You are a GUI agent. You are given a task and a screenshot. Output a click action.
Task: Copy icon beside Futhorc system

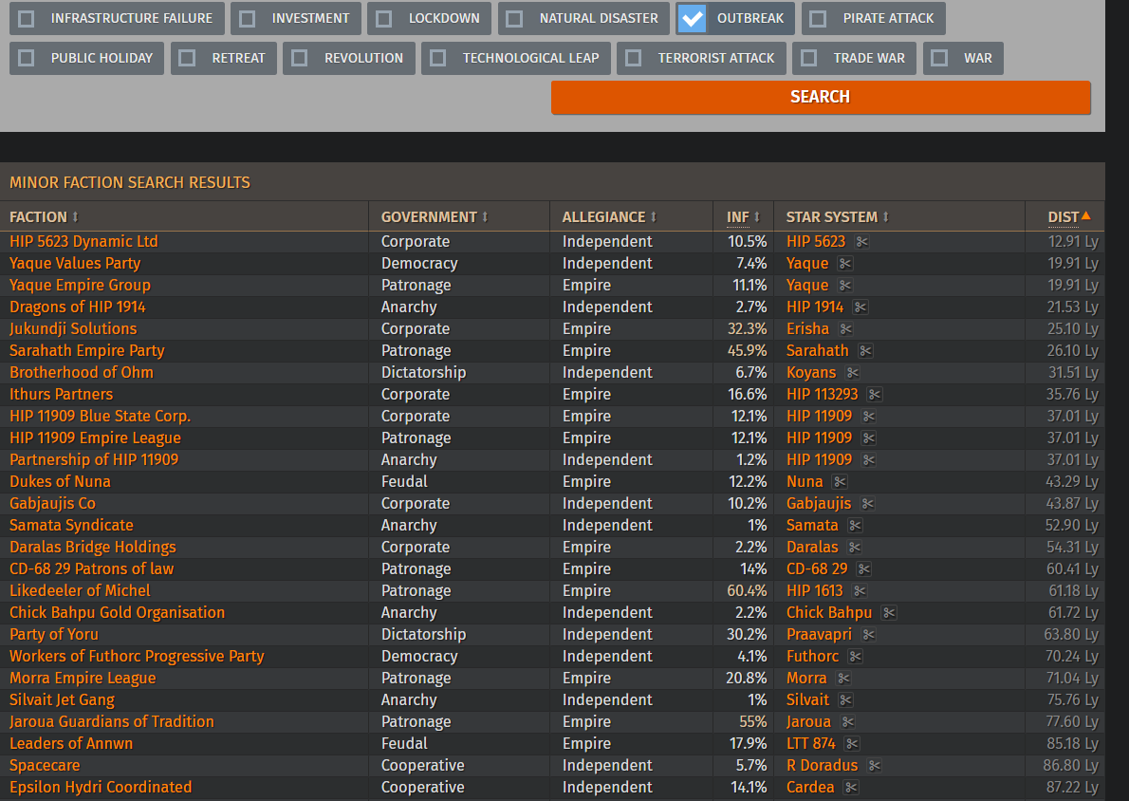tap(856, 656)
